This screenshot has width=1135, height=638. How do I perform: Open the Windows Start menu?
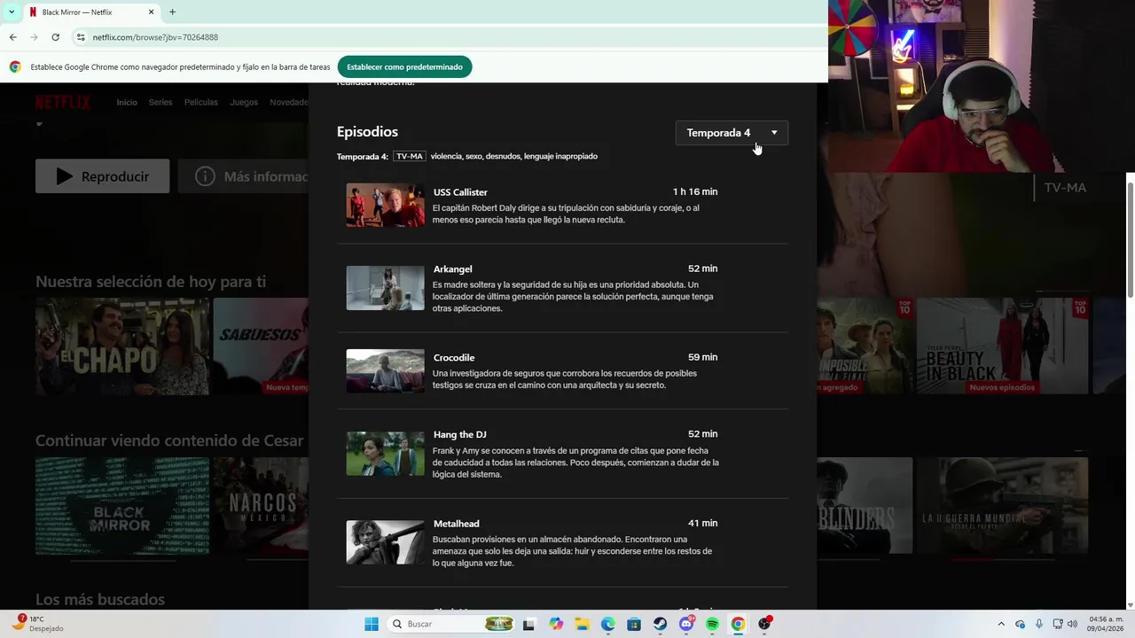click(372, 624)
